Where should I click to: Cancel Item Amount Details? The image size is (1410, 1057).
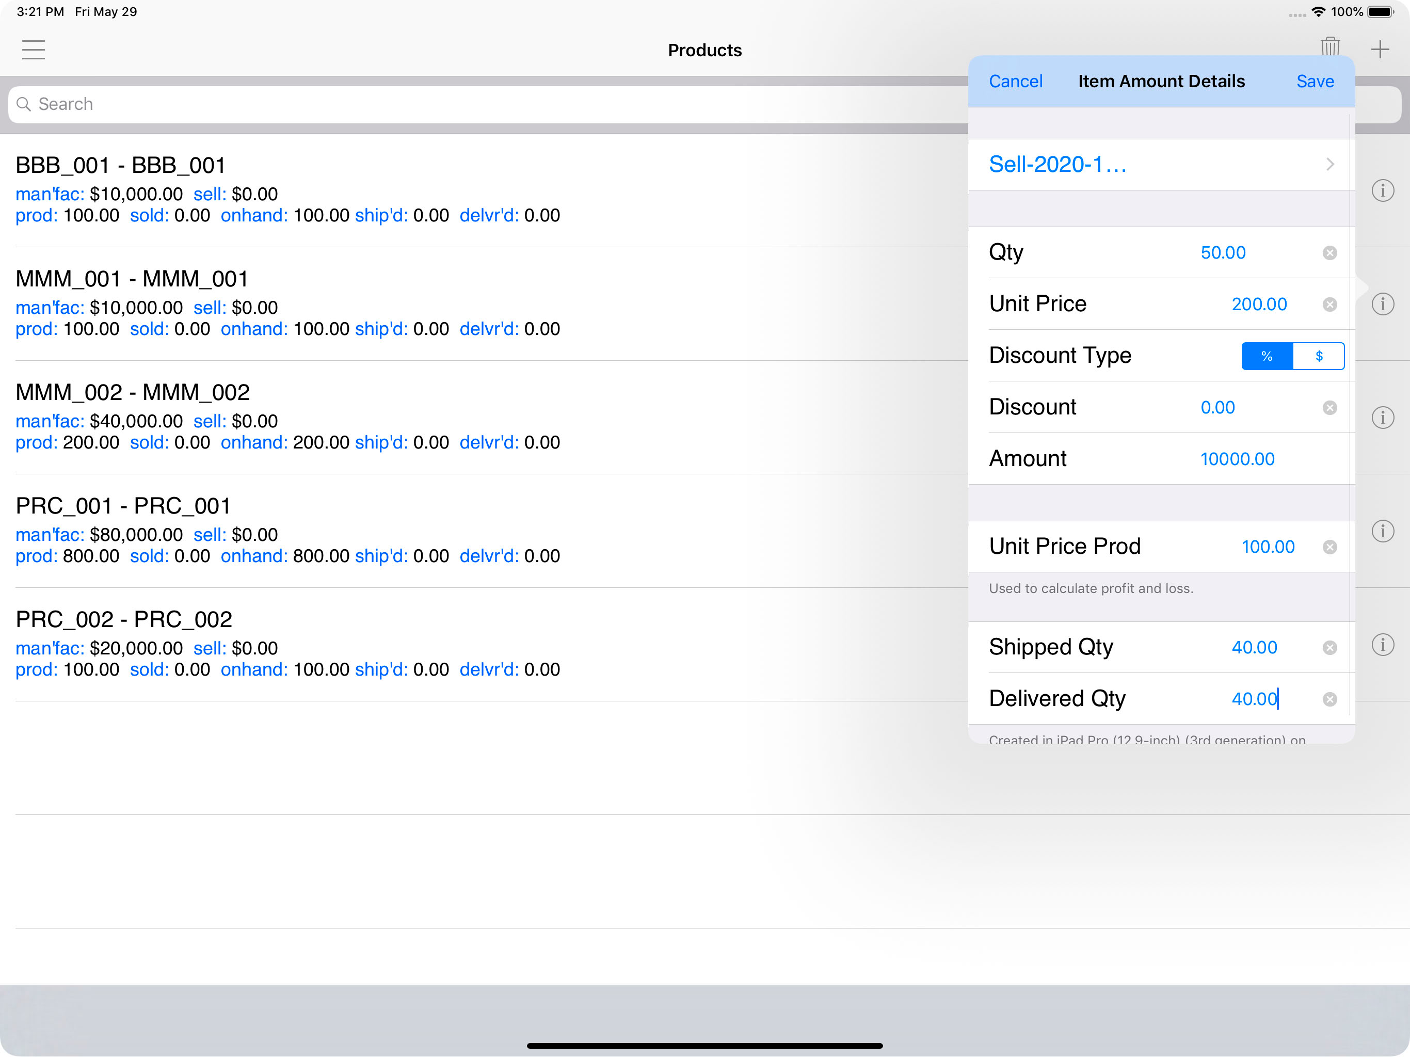pyautogui.click(x=1015, y=82)
